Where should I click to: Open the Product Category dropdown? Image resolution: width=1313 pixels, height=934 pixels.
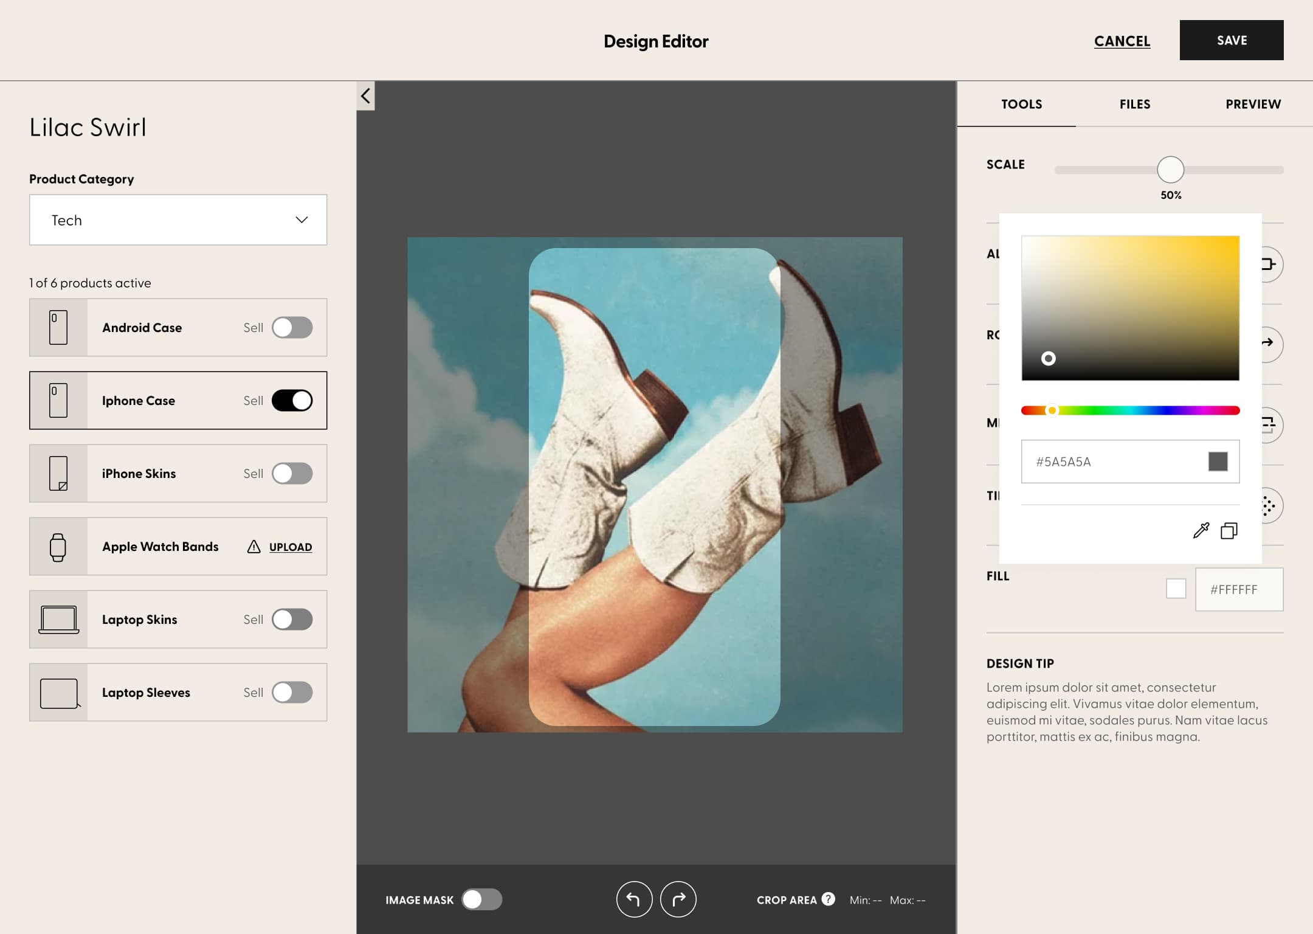[x=178, y=220]
